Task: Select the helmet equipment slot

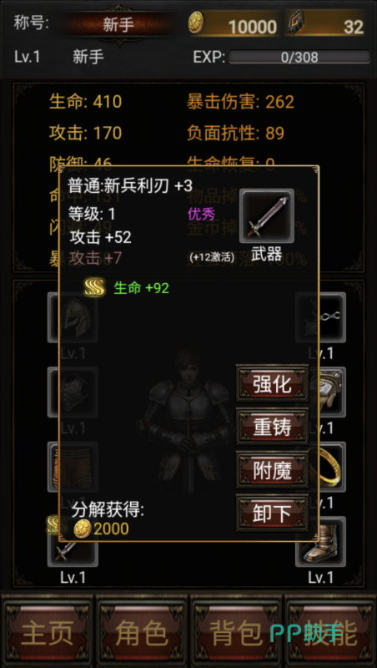Action: pyautogui.click(x=73, y=317)
